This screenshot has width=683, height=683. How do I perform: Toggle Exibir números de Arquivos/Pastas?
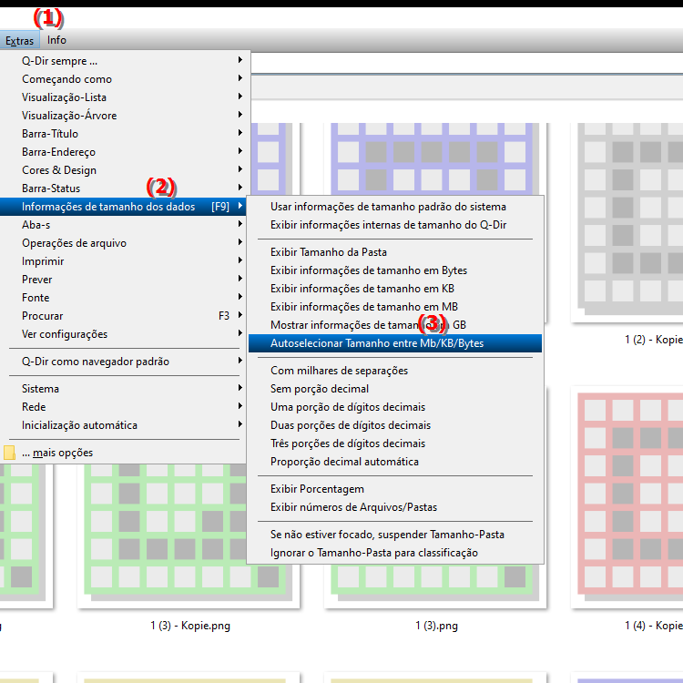pyautogui.click(x=395, y=507)
